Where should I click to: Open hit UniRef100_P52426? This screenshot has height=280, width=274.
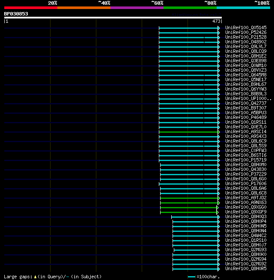click(246, 32)
